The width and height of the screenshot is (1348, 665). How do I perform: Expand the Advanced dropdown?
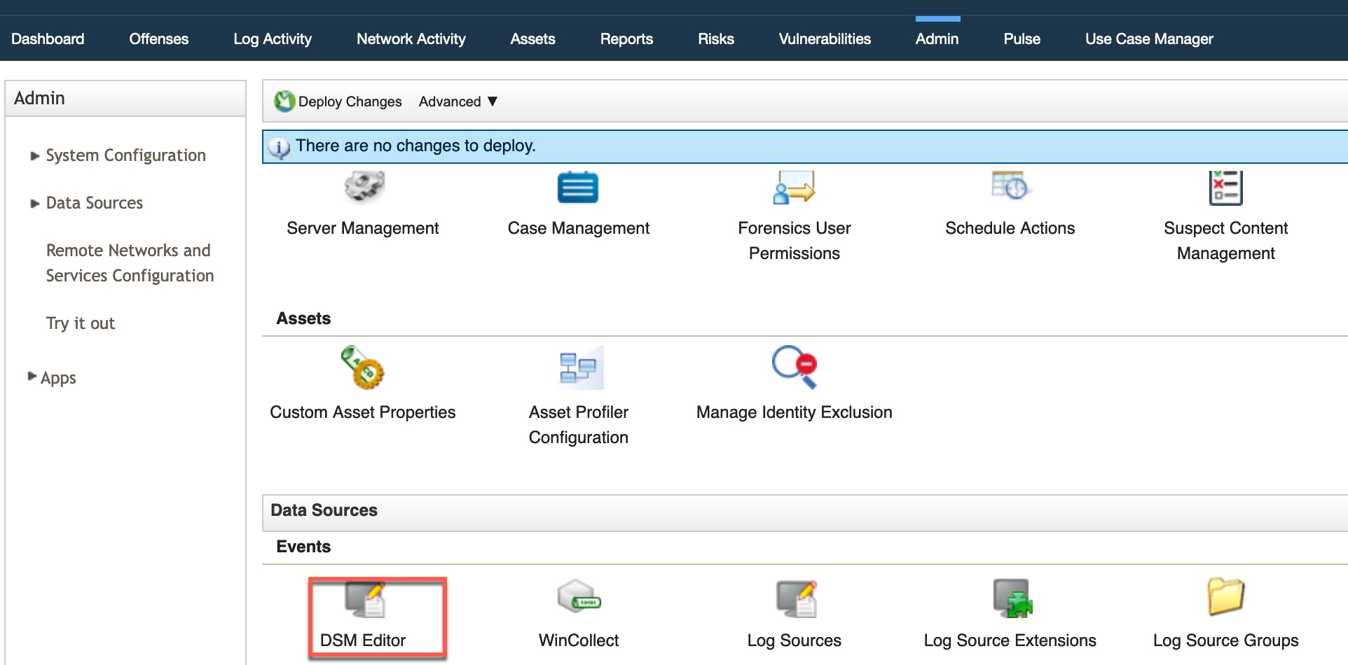(x=457, y=101)
